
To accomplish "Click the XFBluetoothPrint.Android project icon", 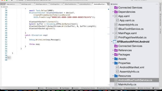I will (115, 42).
